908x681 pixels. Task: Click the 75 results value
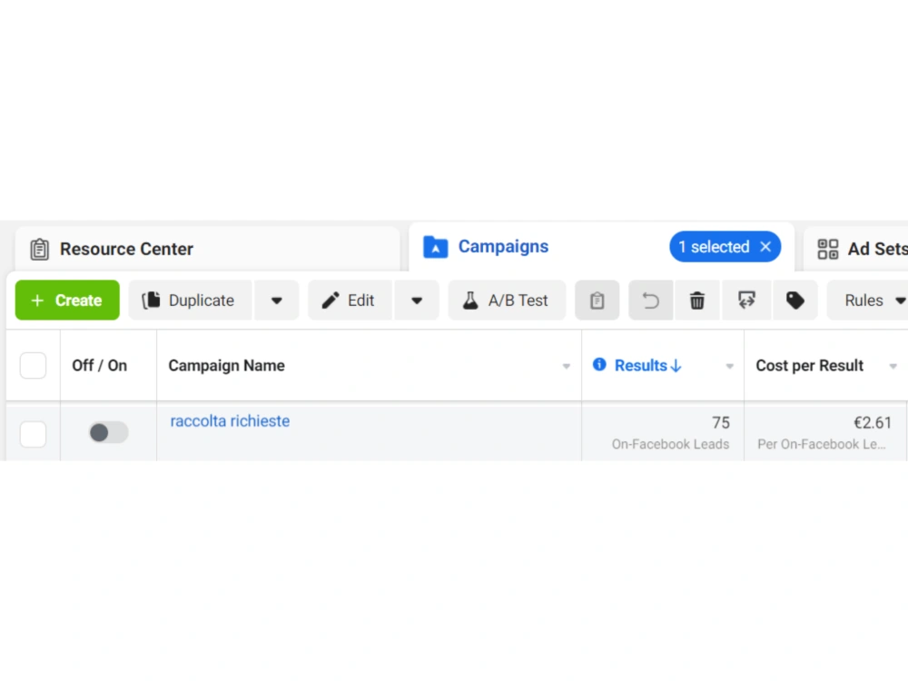(x=720, y=423)
